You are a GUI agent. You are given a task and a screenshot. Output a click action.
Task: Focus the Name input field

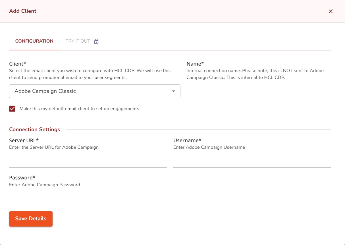pos(259,92)
